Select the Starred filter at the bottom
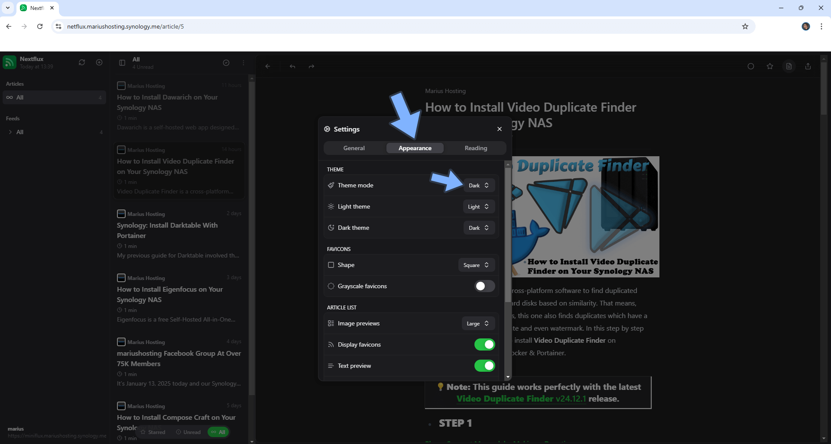This screenshot has height=444, width=831. click(x=153, y=432)
